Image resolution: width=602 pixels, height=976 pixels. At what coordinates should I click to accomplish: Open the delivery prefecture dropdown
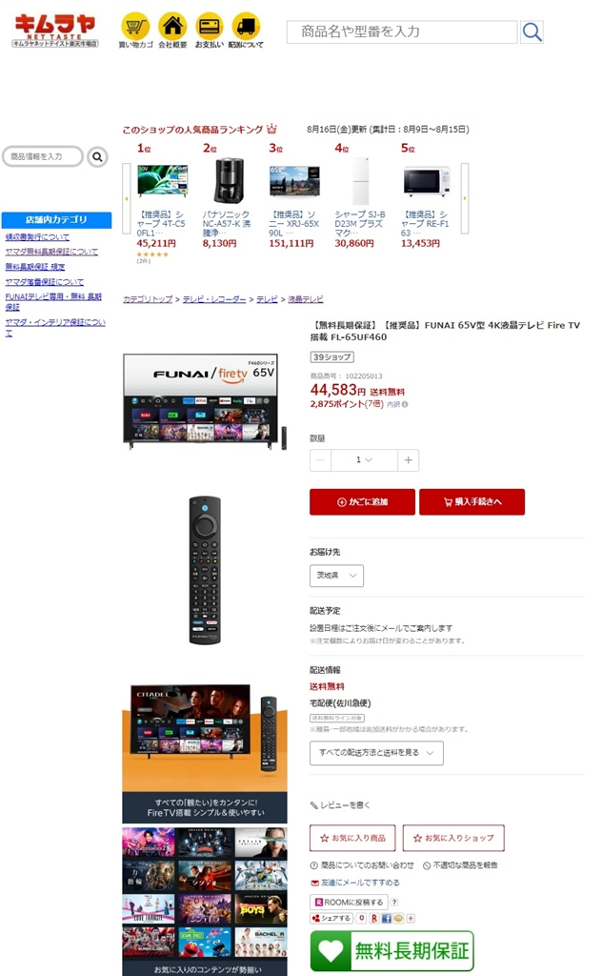click(x=336, y=576)
